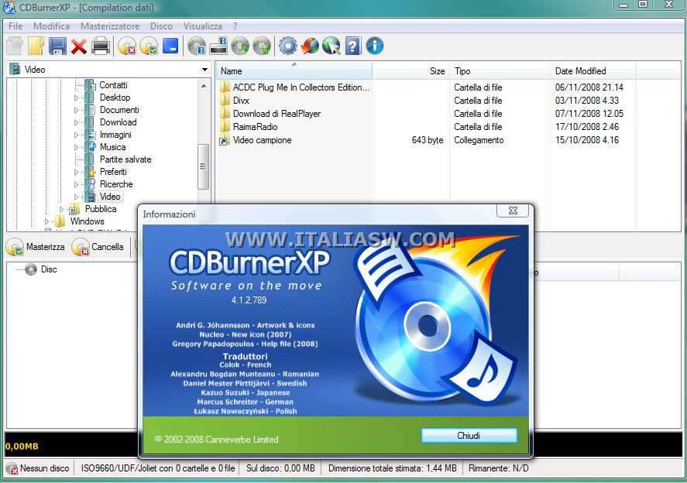687x483 pixels.
Task: Expand the Documenti tree node
Action: (x=76, y=110)
